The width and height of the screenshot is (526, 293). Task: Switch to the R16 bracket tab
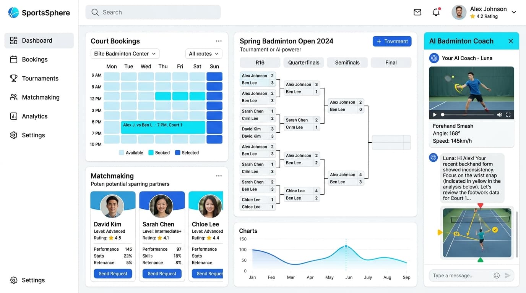click(260, 63)
